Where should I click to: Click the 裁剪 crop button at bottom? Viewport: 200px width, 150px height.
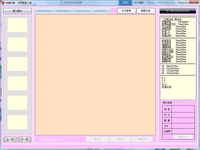click(97, 139)
